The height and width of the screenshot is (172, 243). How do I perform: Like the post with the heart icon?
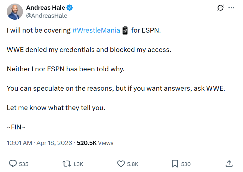[121, 164]
